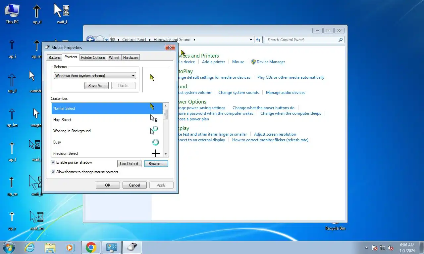Show hidden system tray icons
The image size is (424, 254).
click(x=366, y=248)
